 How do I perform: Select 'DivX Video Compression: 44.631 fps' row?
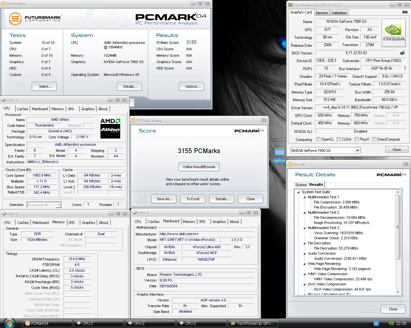tap(342, 289)
